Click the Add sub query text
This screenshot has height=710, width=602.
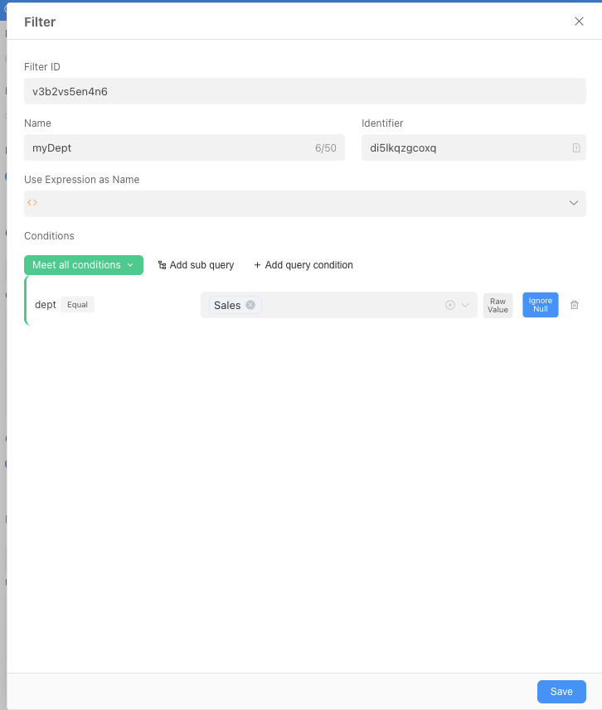201,265
